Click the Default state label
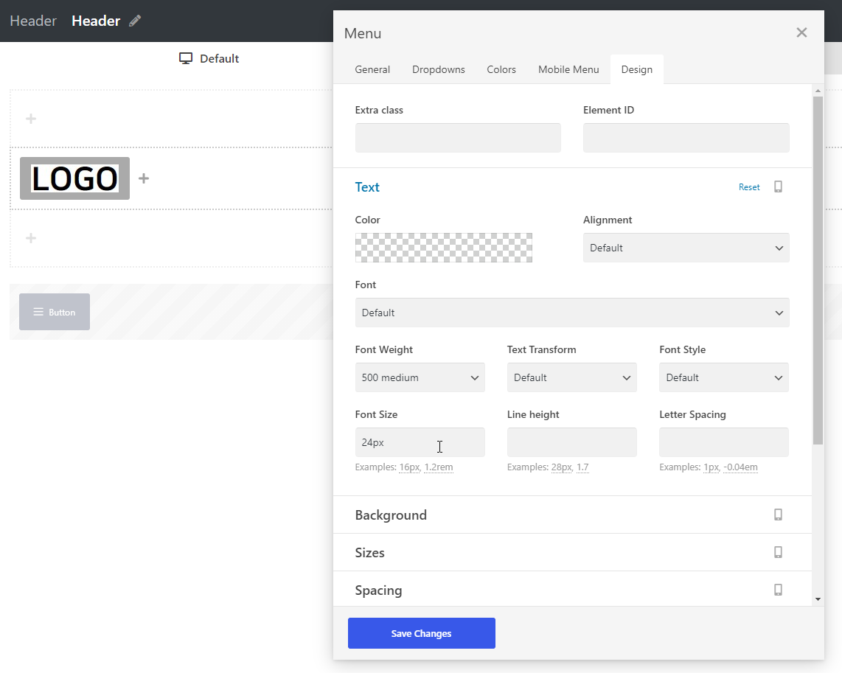Screen dimensions: 842x673 [x=219, y=58]
